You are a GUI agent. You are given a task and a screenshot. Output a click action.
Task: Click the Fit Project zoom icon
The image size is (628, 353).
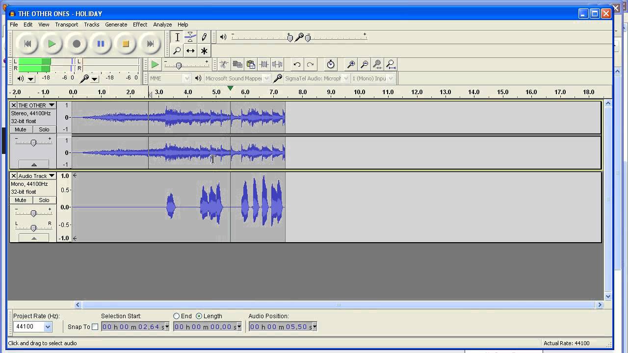(x=391, y=64)
